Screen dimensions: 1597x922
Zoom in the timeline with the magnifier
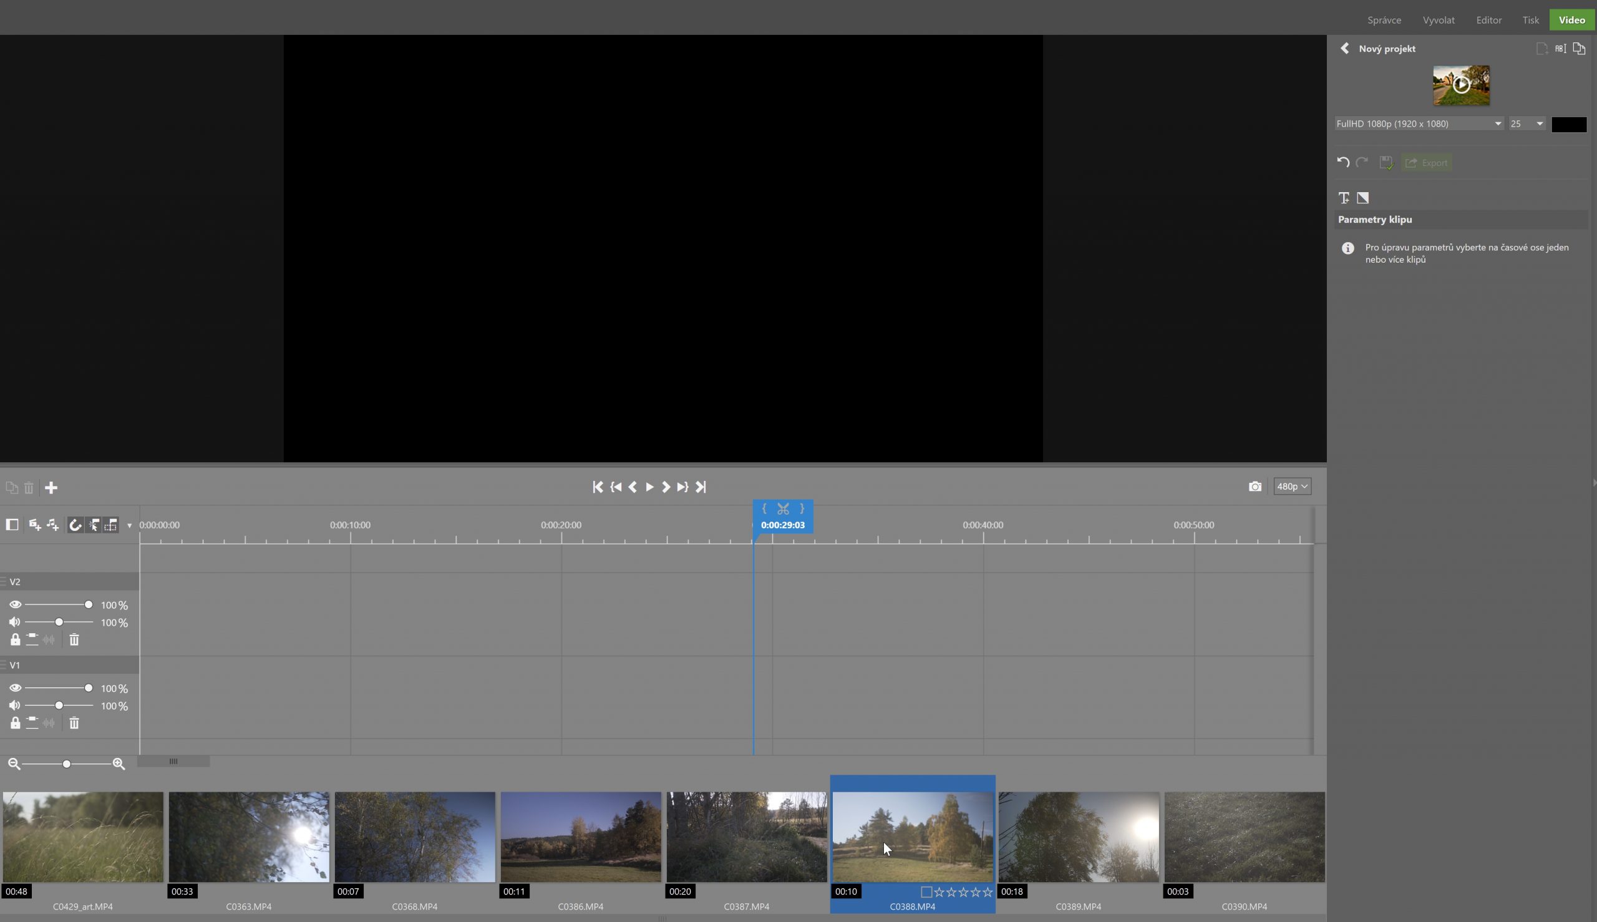click(x=119, y=764)
